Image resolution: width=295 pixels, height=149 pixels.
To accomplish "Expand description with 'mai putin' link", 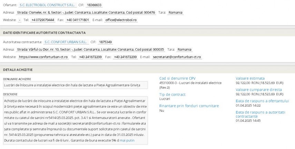I will click(127, 140).
